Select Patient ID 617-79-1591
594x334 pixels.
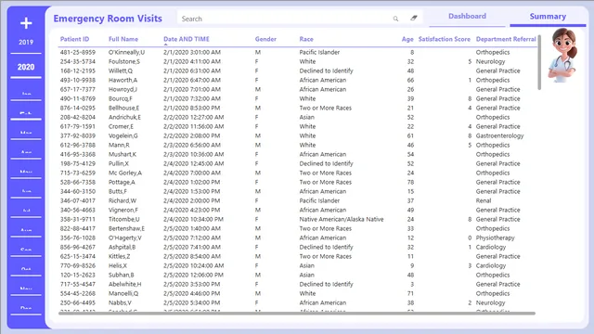coord(78,126)
